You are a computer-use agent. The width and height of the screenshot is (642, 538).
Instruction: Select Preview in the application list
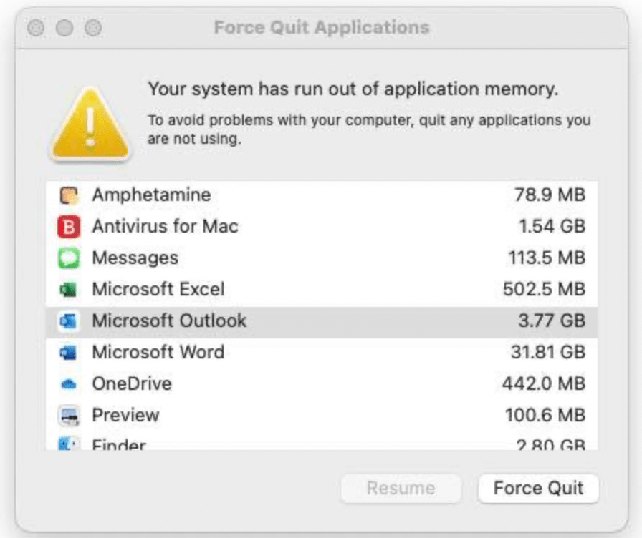tap(125, 416)
